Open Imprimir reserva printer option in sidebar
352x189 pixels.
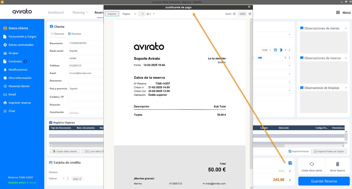click(17, 103)
